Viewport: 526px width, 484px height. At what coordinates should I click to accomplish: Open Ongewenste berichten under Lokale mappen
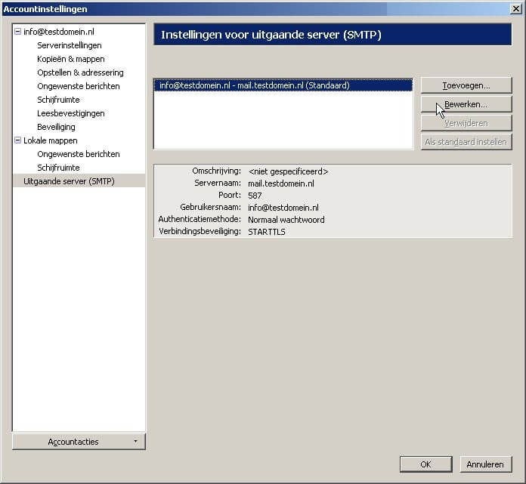[x=79, y=154]
